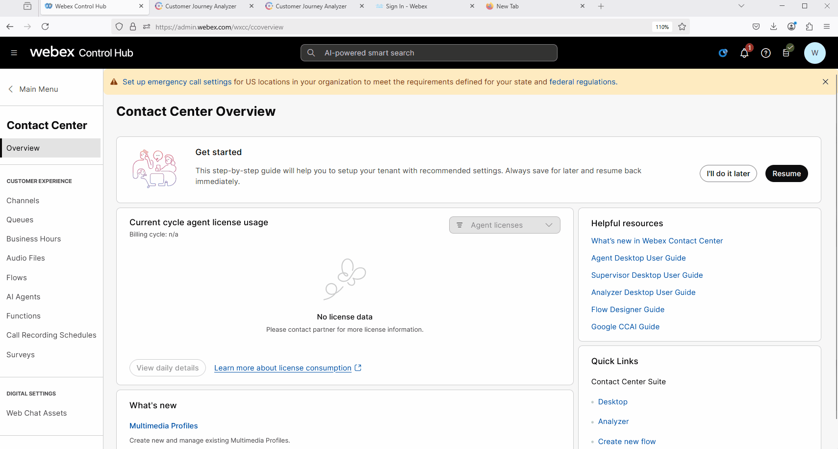The image size is (838, 449).
Task: Open the task list icon in header
Action: (786, 53)
